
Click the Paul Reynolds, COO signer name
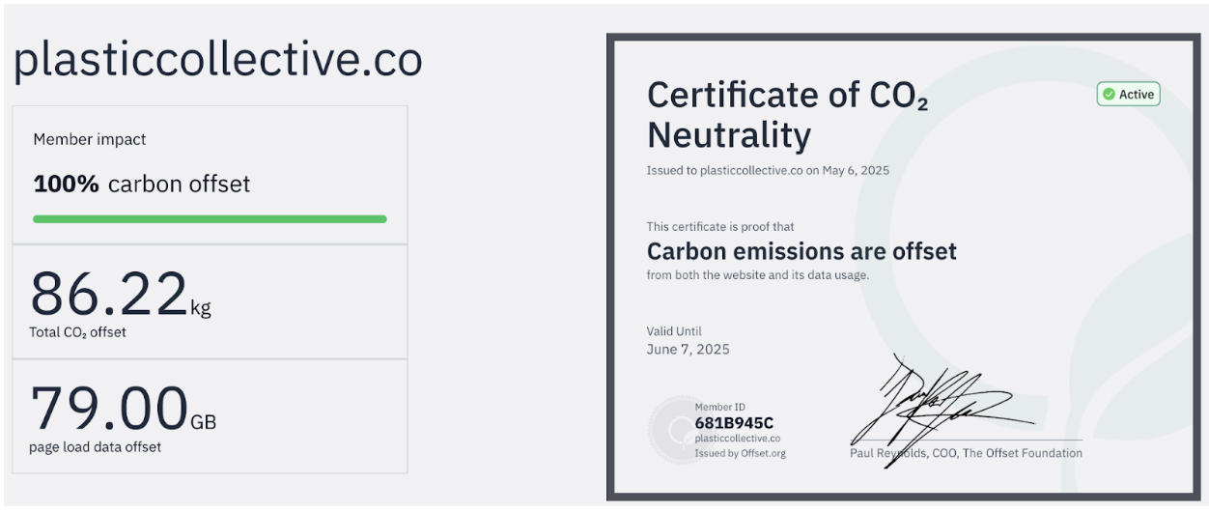966,453
